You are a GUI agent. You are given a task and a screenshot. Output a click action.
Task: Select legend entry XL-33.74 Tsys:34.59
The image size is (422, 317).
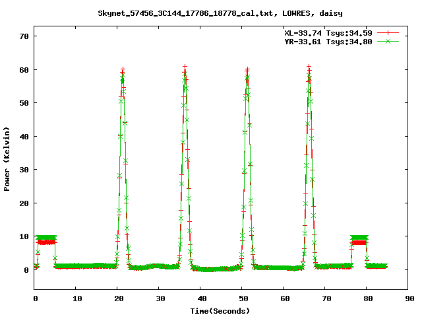click(328, 33)
